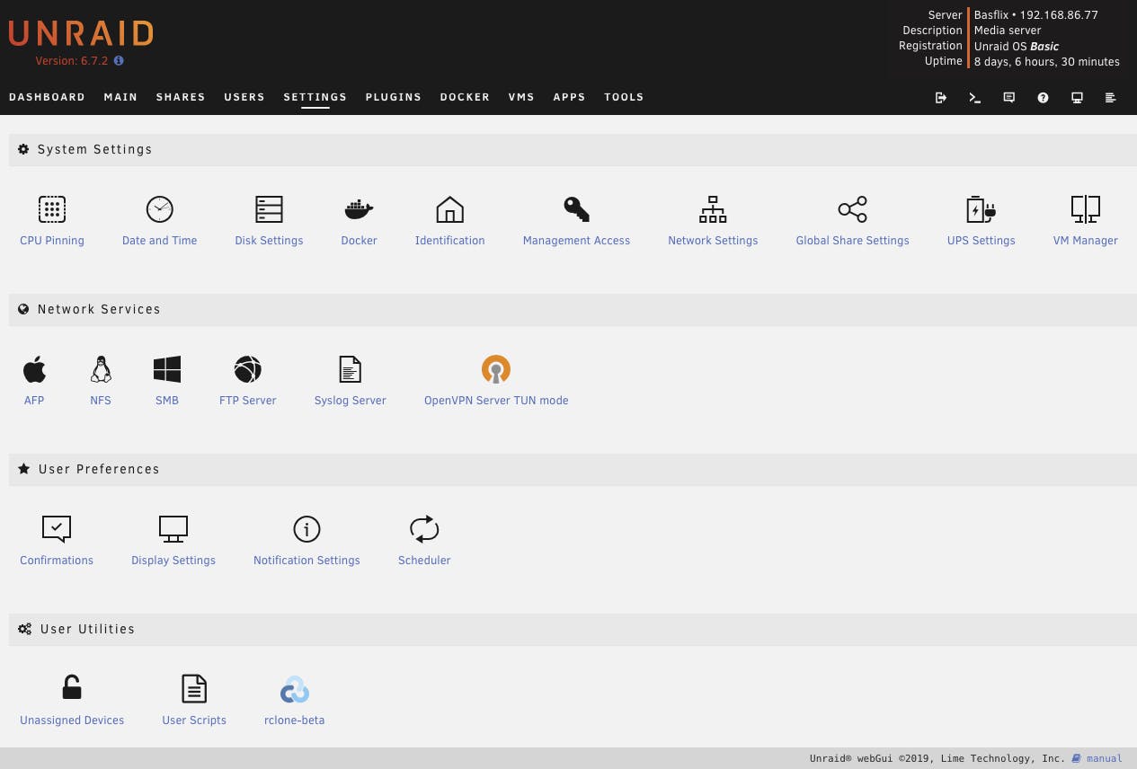This screenshot has width=1137, height=769.
Task: Open OpenVPN Server TUN mode link
Action: pos(496,401)
